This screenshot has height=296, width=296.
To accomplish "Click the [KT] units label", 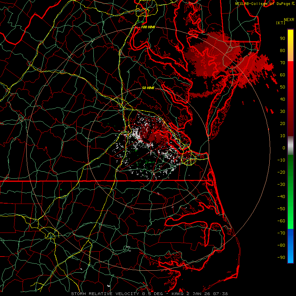I will 281,23.
